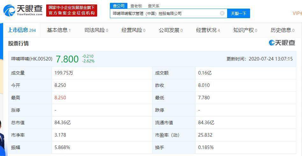302x156 pixels.
Task: Click the update time 2020-07-24 13:07:15
Action: (x=270, y=59)
